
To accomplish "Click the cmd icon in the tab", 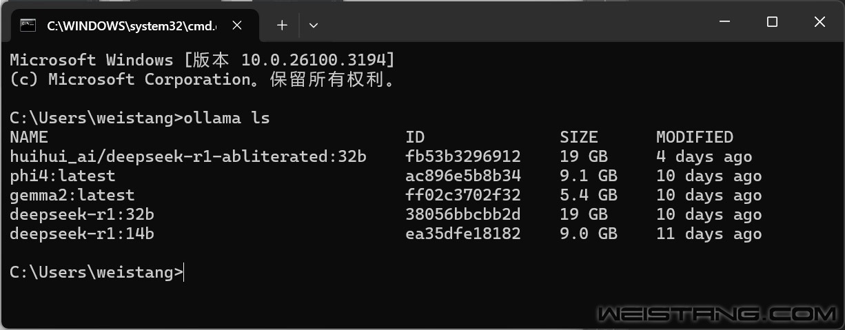I will 28,25.
